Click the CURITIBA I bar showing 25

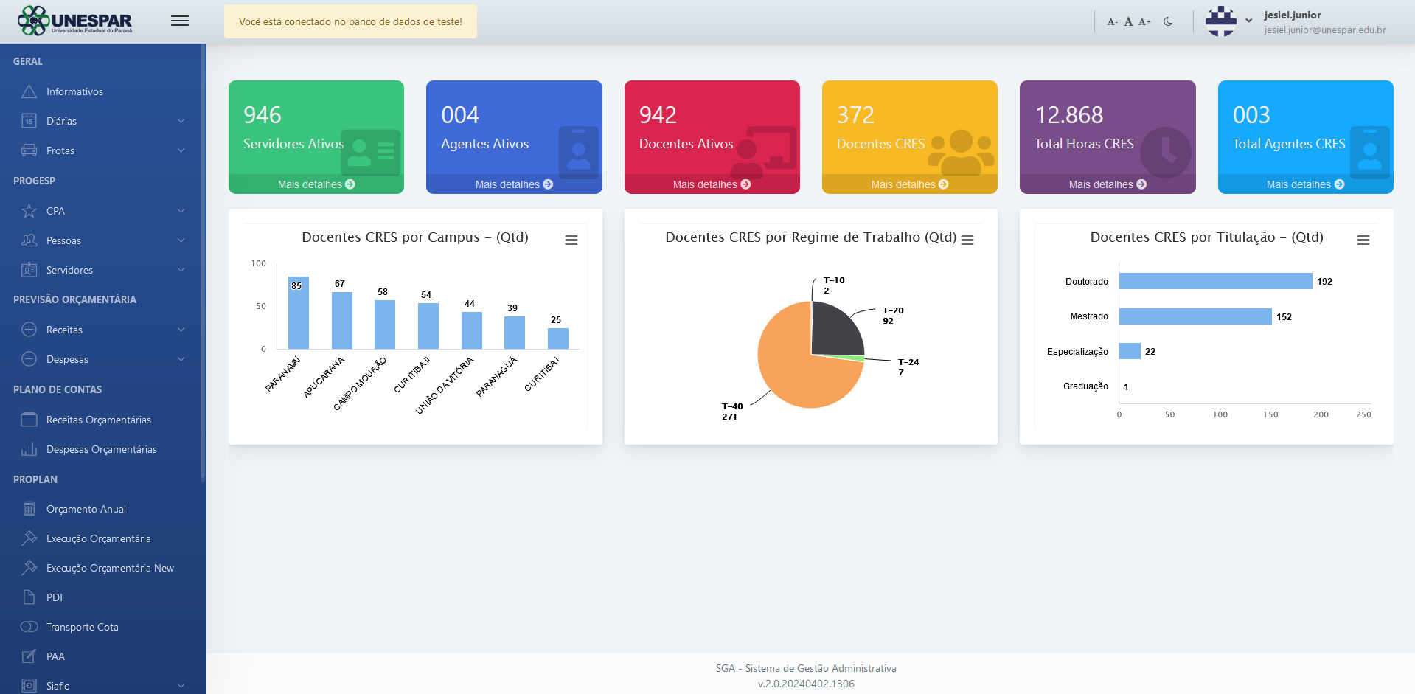(x=558, y=339)
